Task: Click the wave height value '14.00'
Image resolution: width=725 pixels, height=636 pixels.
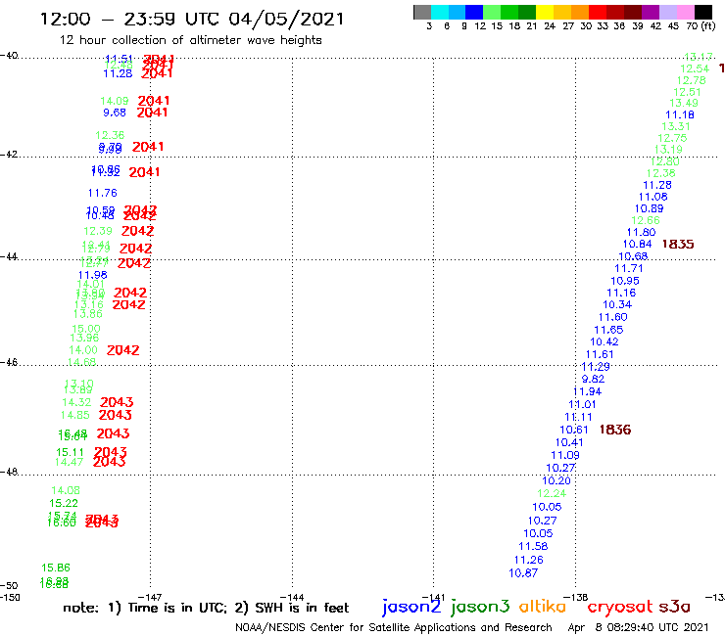Action: 83,350
